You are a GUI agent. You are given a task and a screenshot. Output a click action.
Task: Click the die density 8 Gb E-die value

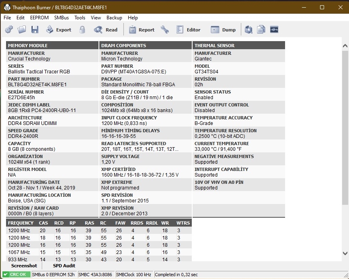pyautogui.click(x=137, y=98)
